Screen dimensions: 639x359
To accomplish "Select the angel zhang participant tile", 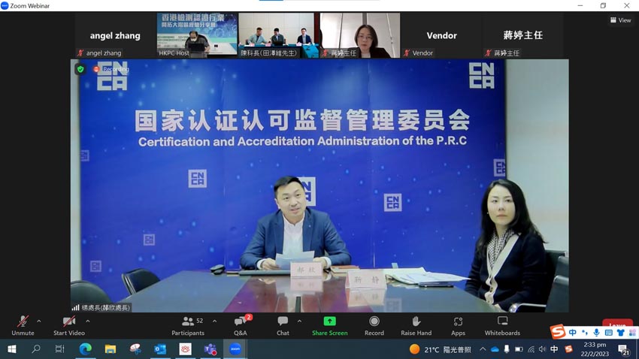I will [115, 35].
